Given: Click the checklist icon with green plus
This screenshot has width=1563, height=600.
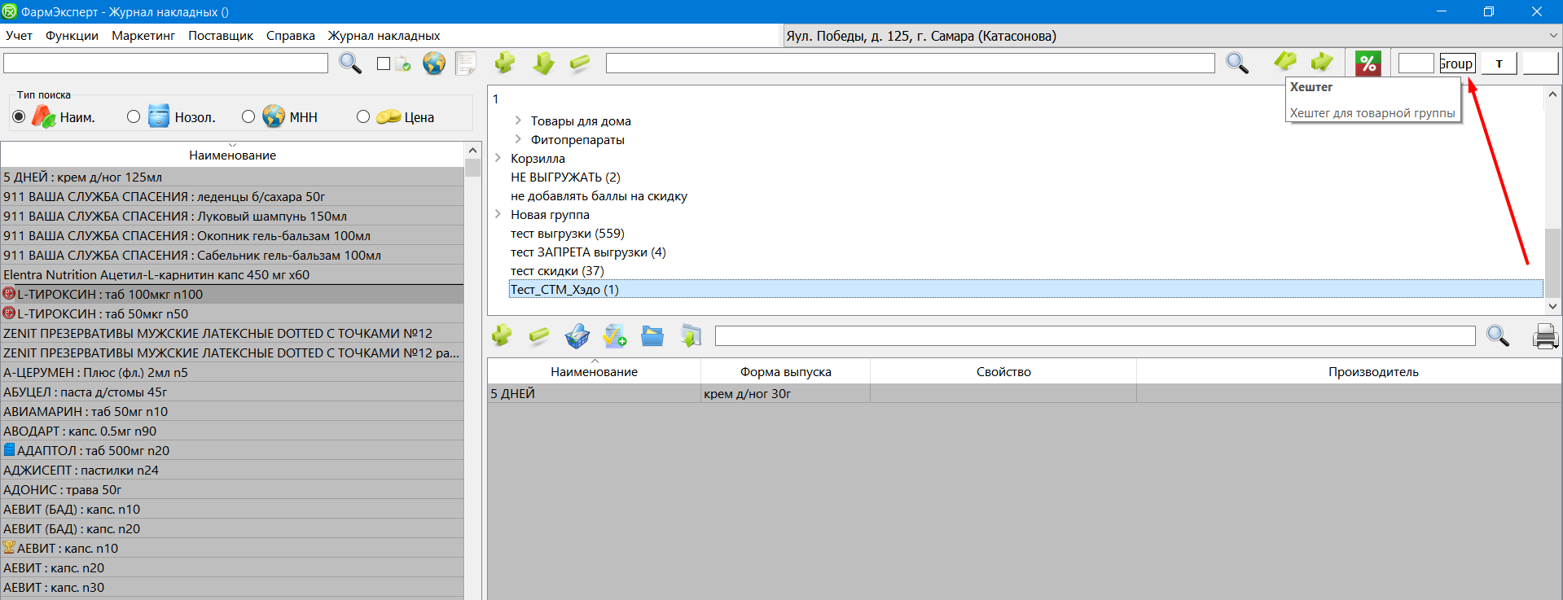Looking at the screenshot, I should coord(615,336).
